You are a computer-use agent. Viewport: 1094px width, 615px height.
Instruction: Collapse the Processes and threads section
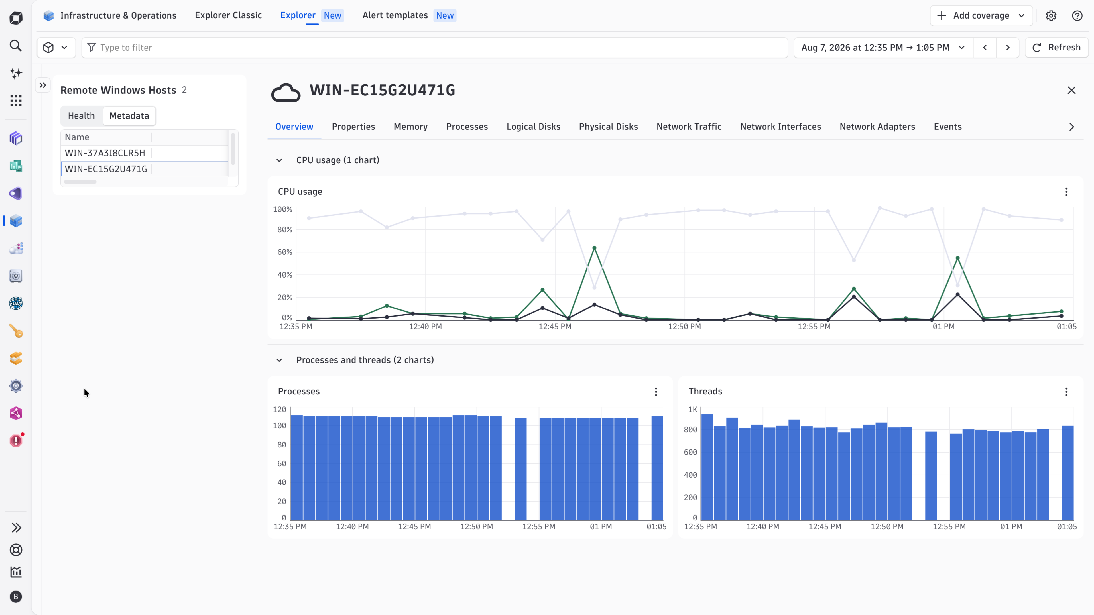[x=279, y=360]
